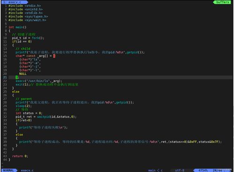234x172 pixels.
Task: Click the green buffers label
Action: pos(222,2)
